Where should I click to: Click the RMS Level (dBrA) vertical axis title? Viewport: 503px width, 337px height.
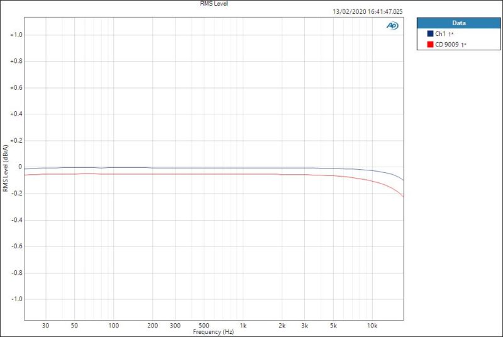coord(6,167)
